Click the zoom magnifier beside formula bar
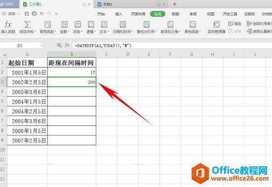The image size is (272, 187). click(59, 46)
